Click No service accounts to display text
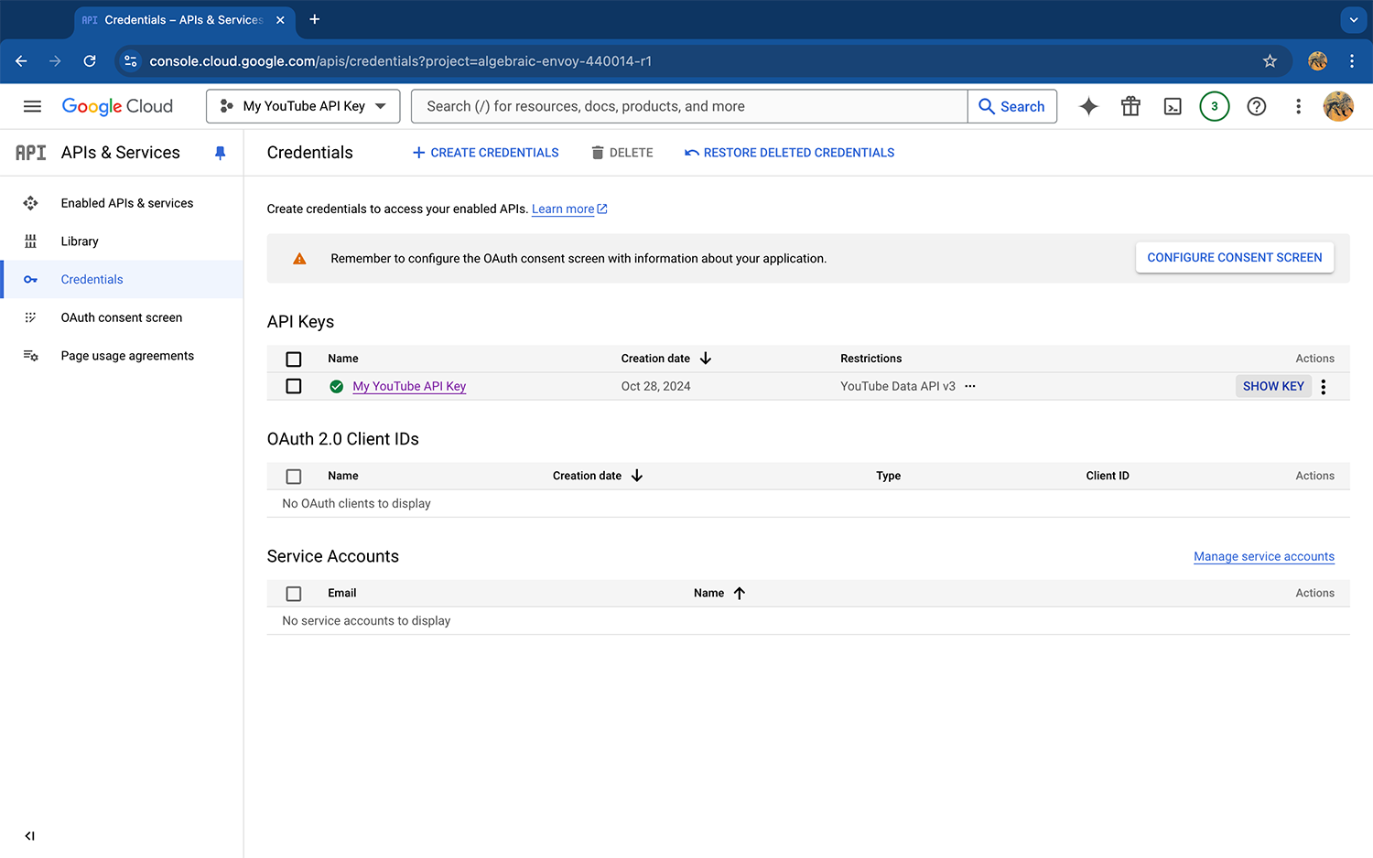 366,620
